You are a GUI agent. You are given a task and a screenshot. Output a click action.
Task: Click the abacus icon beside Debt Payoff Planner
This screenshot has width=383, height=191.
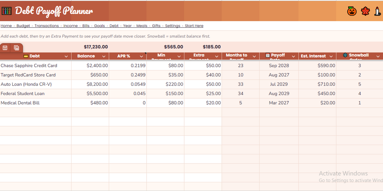coord(7,11)
